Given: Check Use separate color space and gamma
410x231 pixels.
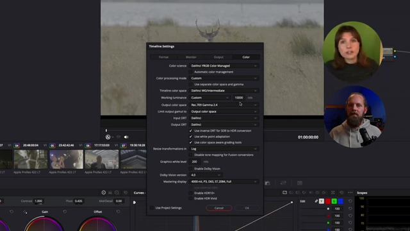Looking at the screenshot, I should click(x=191, y=84).
